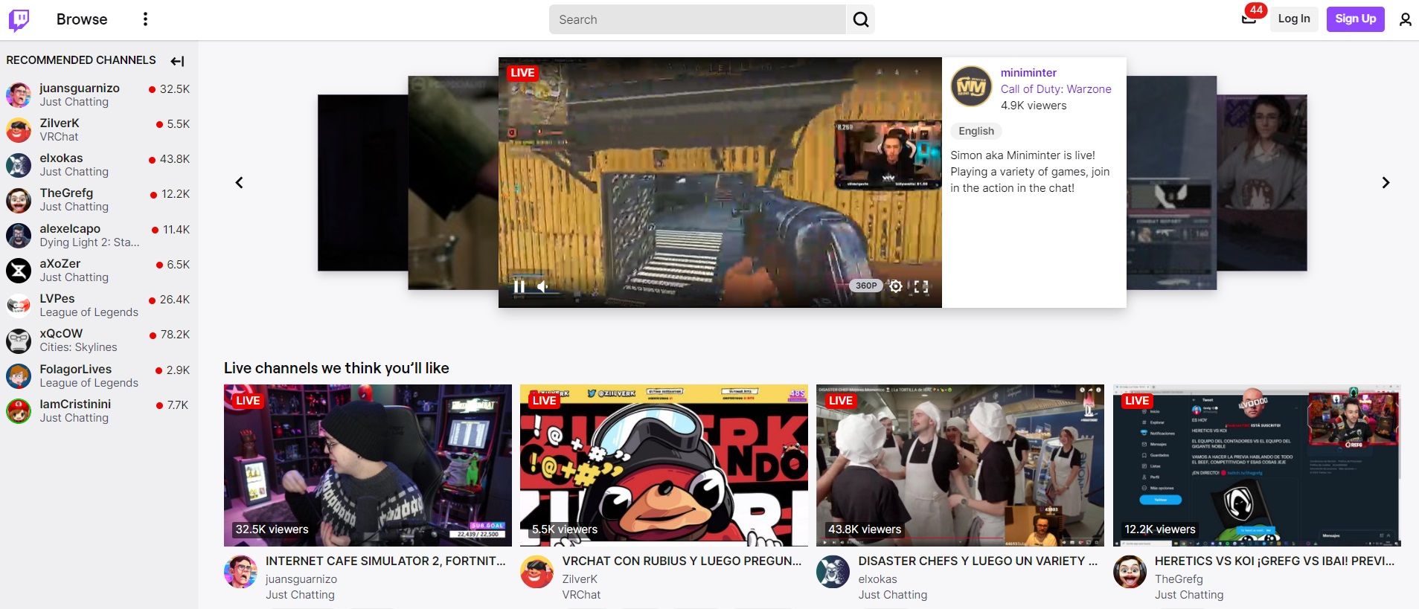Open Heretics vs KOI stream thumbnail

[x=1257, y=465]
